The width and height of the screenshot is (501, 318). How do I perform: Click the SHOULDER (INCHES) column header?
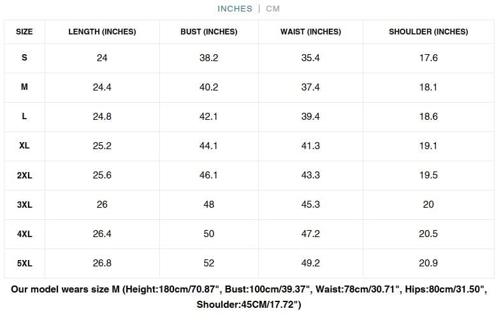click(x=428, y=32)
